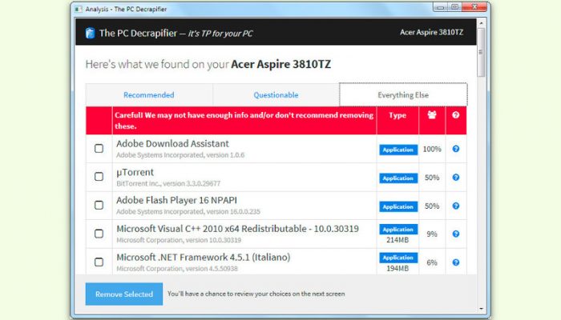The width and height of the screenshot is (561, 320).
Task: Click the vertical scrollbar thumb
Action: [481, 52]
